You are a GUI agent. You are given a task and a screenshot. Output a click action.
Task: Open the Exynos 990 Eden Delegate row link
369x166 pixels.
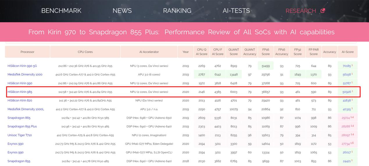tap(15, 144)
